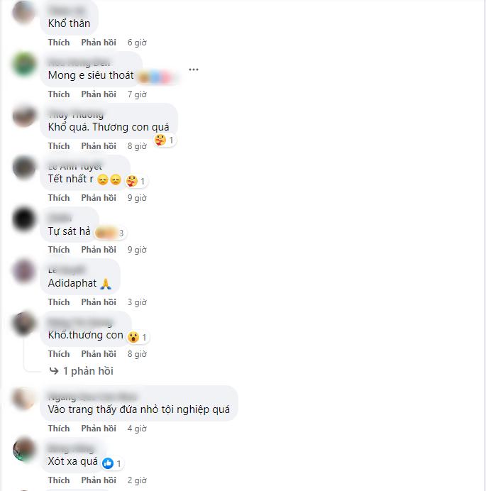This screenshot has width=486, height=491.
Task: Click wow reaction on "Khổ.thương con" comment
Action: click(133, 337)
